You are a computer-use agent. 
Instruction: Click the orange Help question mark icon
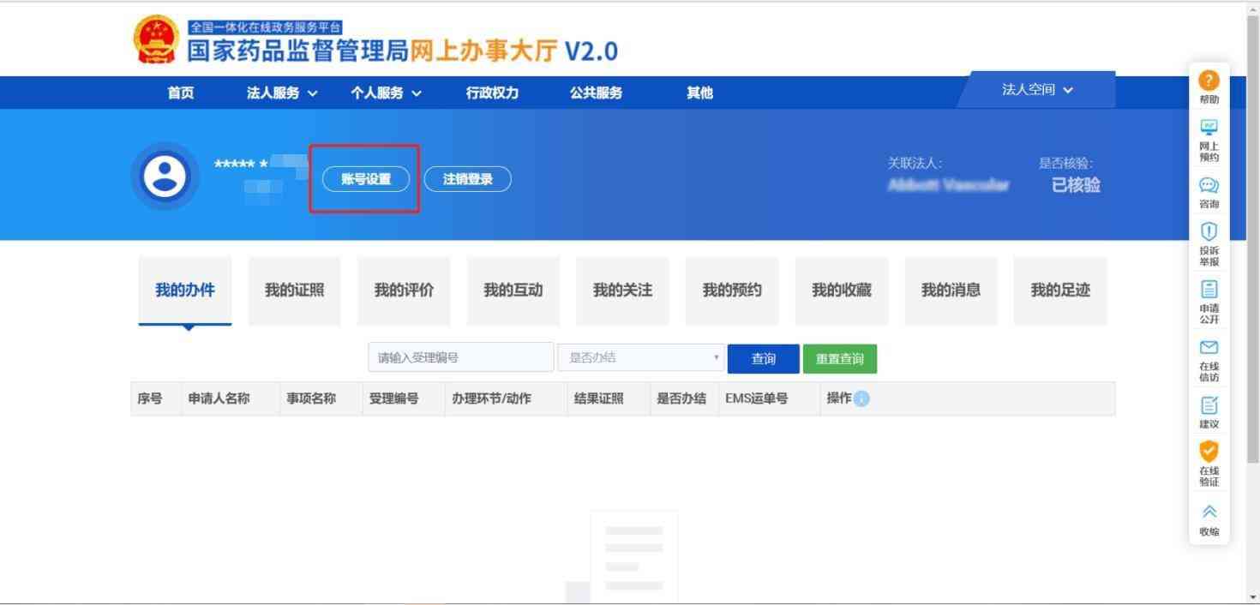(x=1209, y=82)
